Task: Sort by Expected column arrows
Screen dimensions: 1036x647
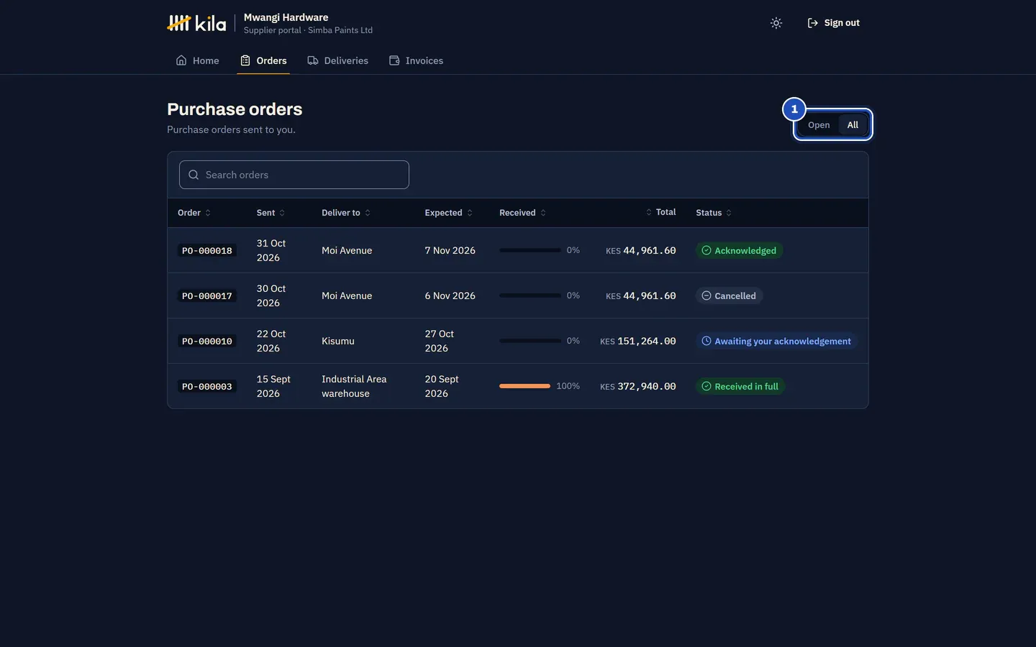Action: click(x=470, y=213)
